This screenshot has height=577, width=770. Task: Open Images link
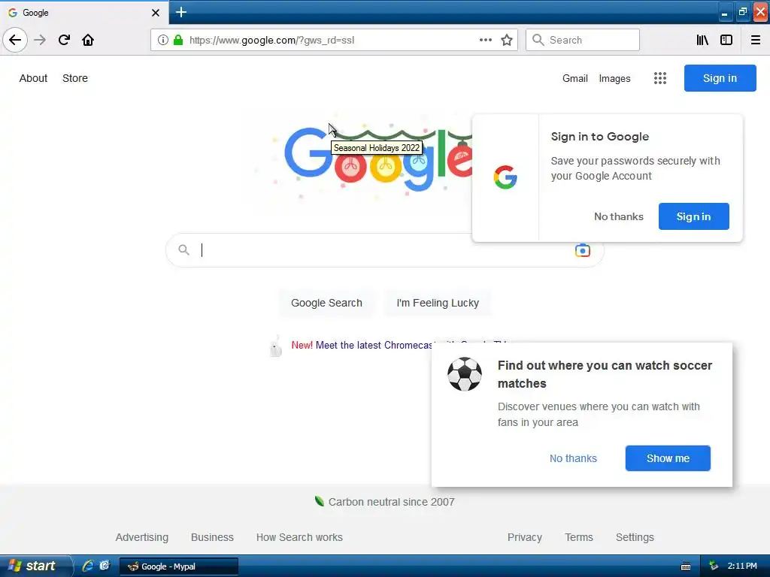pos(614,78)
